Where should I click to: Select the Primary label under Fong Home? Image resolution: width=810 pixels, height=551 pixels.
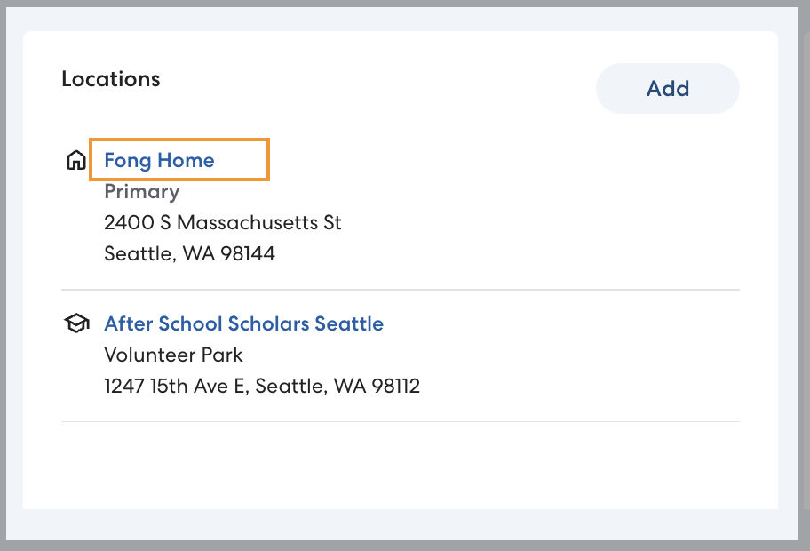point(142,191)
